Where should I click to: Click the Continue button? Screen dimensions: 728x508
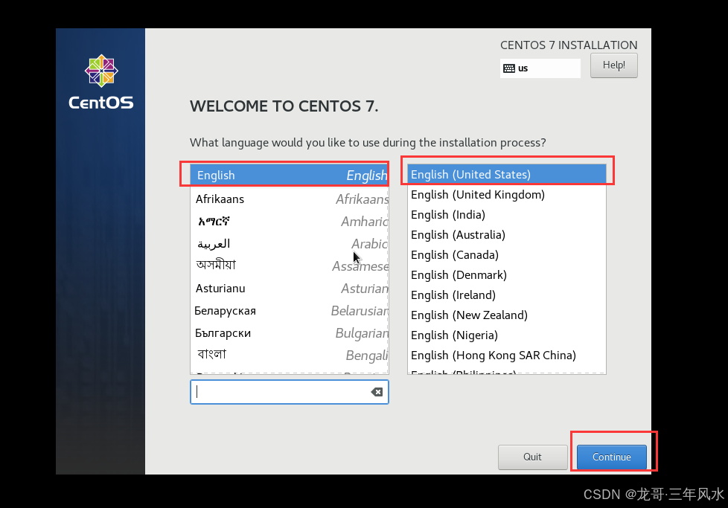click(611, 457)
